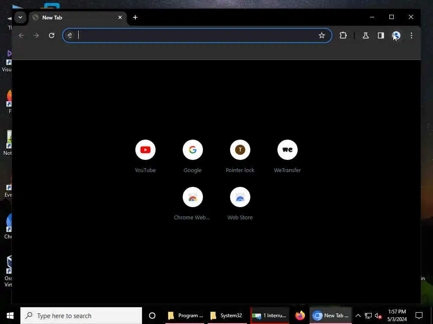
Task: Go forward to the next page
Action: tap(36, 35)
